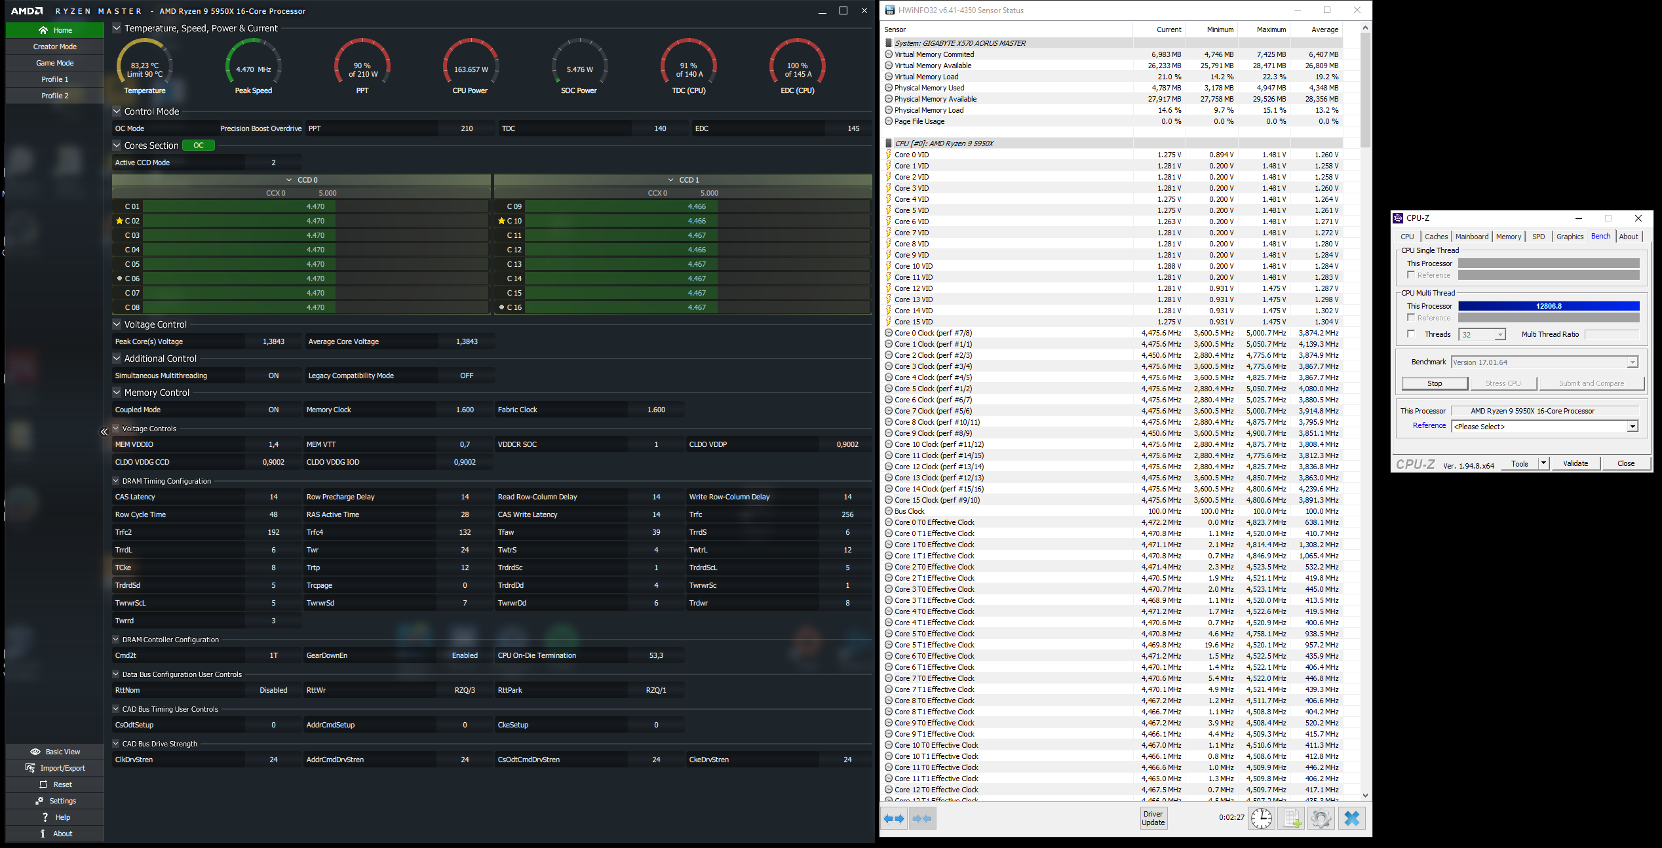Viewport: 1662px width, 848px height.
Task: Select Creator Mode in Ryzen Master
Action: pyautogui.click(x=55, y=47)
